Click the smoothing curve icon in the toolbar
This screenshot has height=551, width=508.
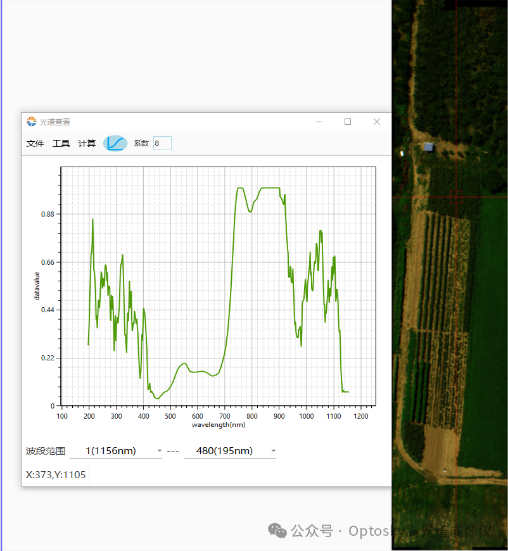point(115,143)
